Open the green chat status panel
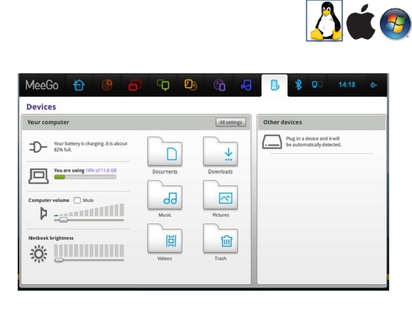 pyautogui.click(x=163, y=85)
